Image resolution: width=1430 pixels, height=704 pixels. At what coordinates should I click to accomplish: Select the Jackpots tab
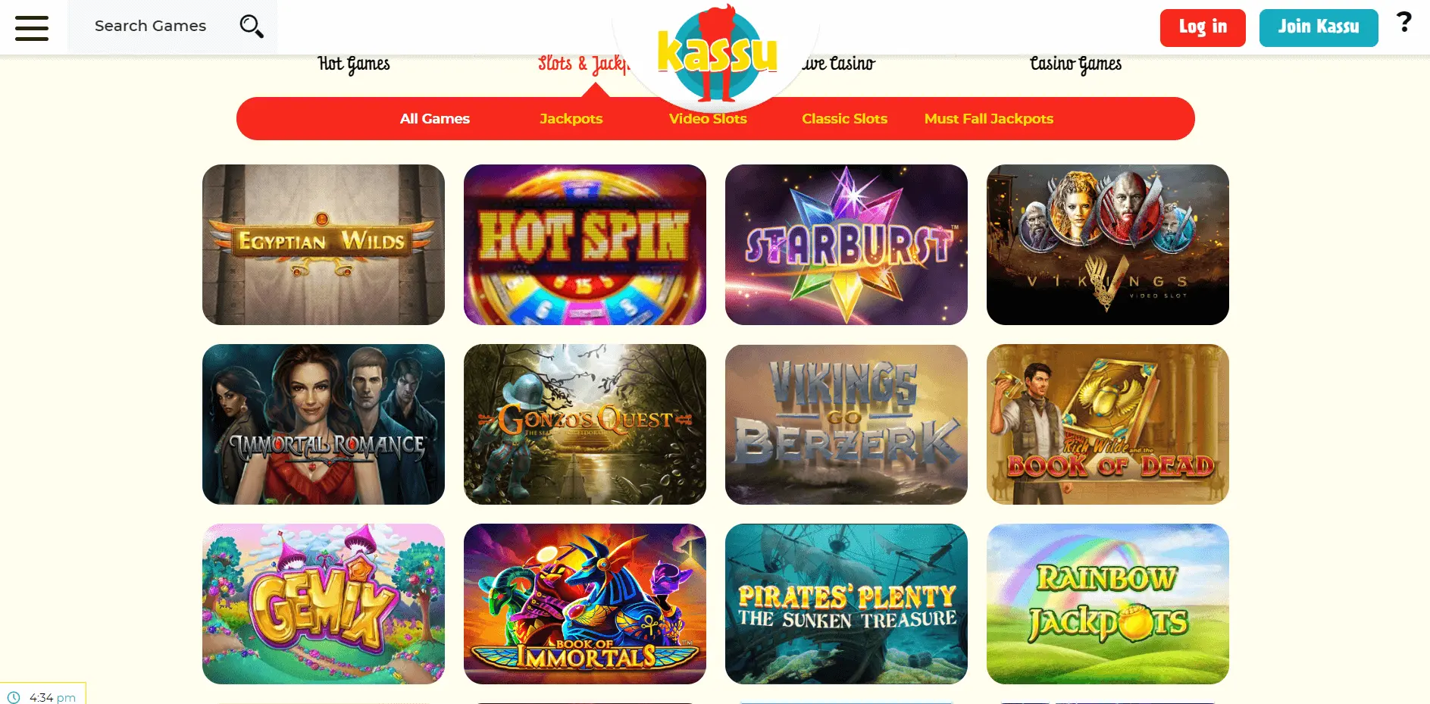point(571,119)
